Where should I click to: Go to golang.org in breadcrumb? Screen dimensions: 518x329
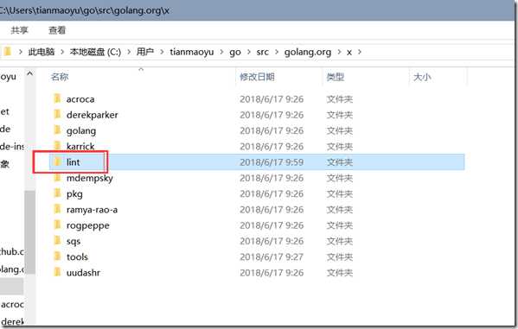point(308,52)
